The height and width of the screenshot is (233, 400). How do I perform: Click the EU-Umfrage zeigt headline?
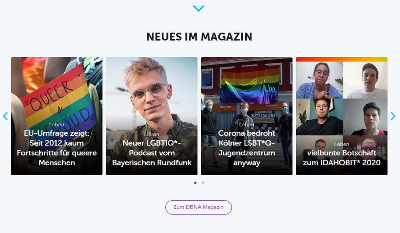[x=57, y=148]
